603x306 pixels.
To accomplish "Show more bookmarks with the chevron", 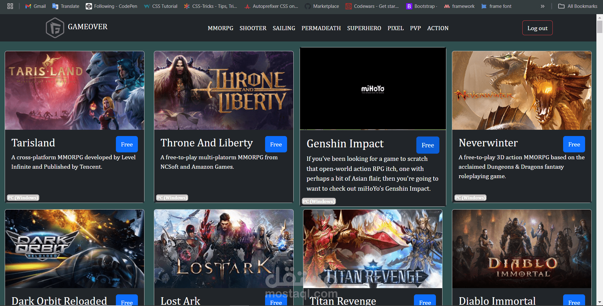I will tap(542, 6).
